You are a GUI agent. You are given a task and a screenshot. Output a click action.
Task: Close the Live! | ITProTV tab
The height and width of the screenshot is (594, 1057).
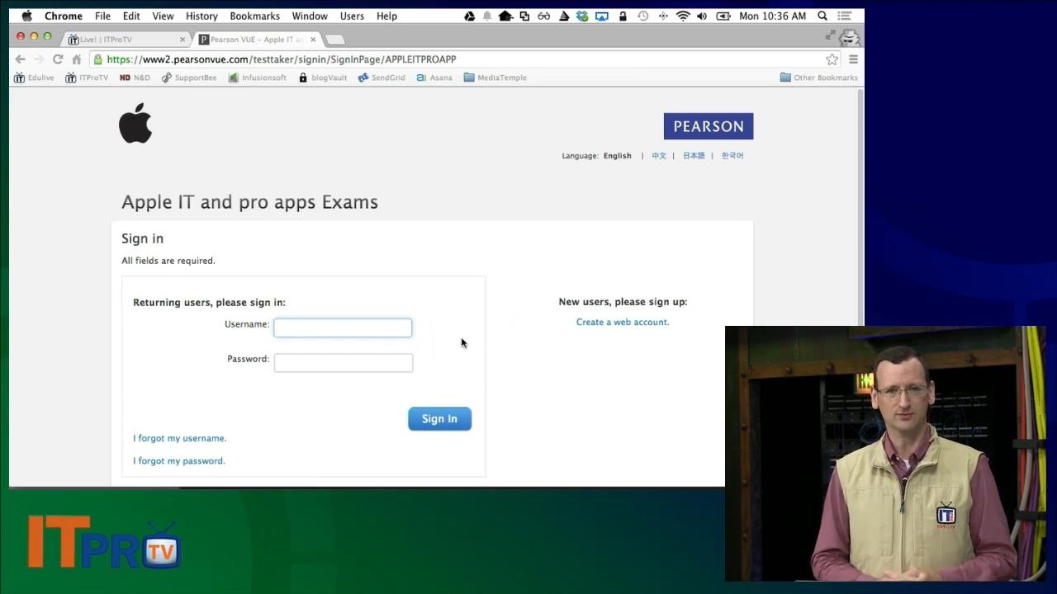(182, 39)
